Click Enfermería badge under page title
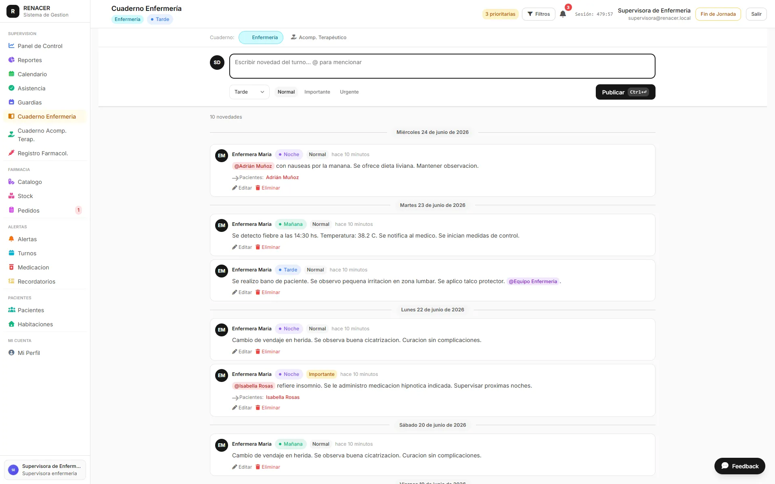The width and height of the screenshot is (775, 484). pos(128,19)
